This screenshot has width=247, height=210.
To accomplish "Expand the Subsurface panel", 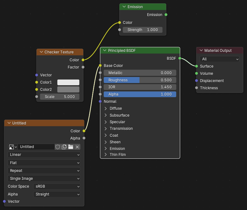I will [x=106, y=115].
